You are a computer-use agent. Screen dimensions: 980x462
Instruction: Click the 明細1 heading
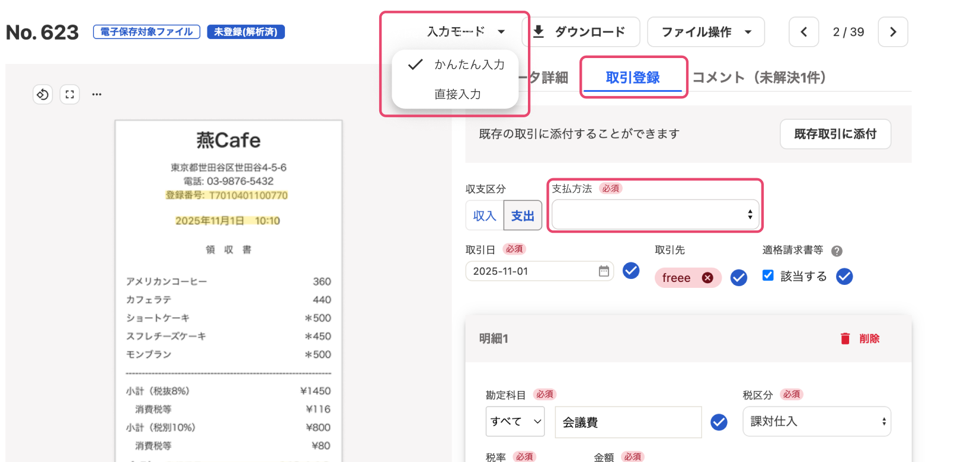(x=494, y=338)
